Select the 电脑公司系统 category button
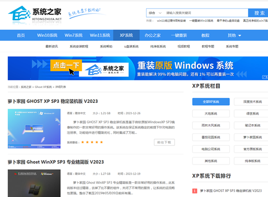Viewport: 268px width, 197px height. [x=211, y=149]
